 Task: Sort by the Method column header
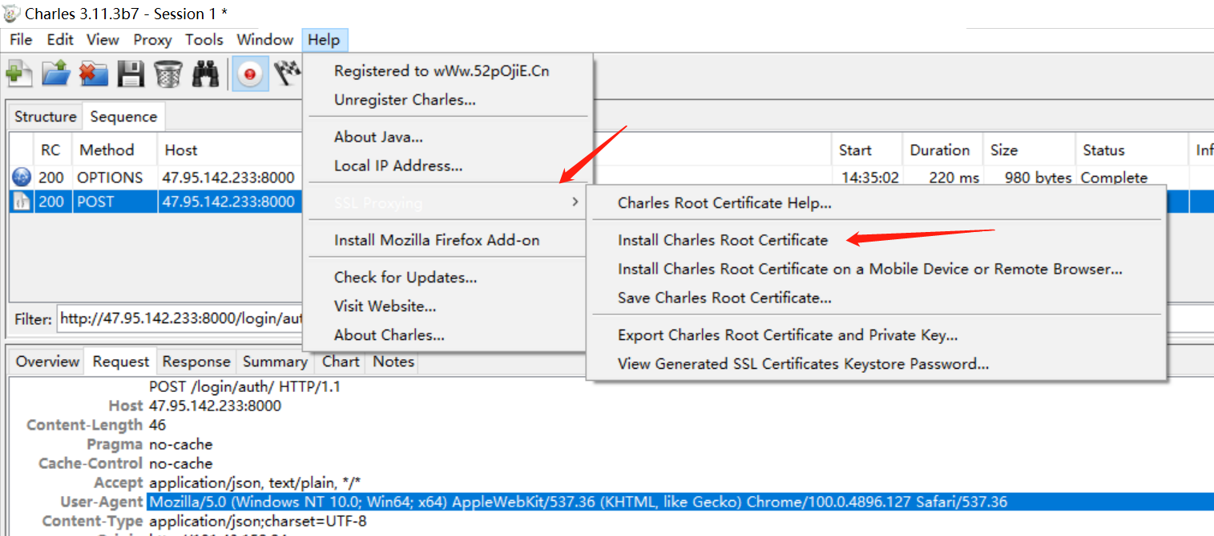click(x=115, y=150)
